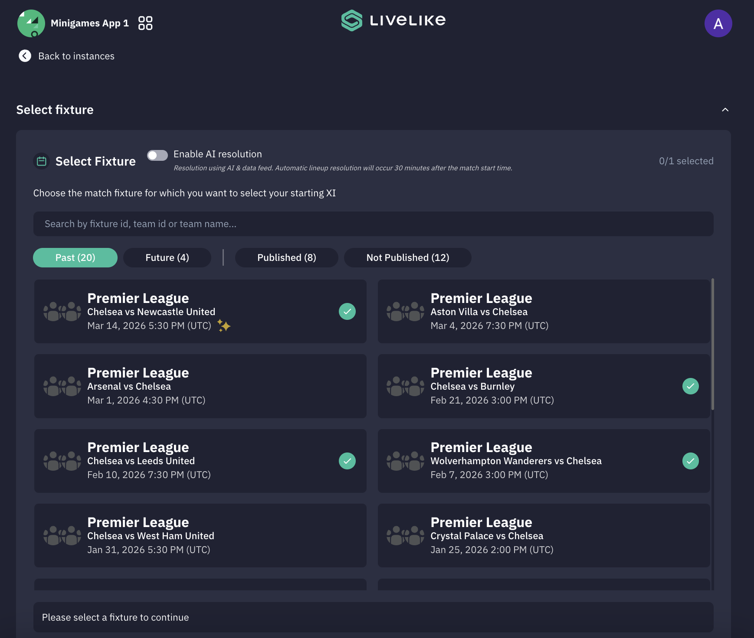Click the 'Feb 21, 2026 3:00 PM (UTC)' date
Image resolution: width=754 pixels, height=638 pixels.
[492, 400]
